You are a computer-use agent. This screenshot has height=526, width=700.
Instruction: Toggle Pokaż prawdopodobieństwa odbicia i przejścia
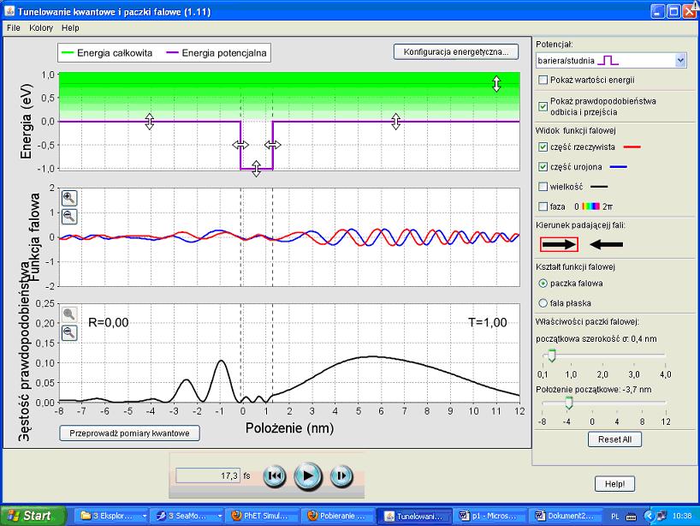tap(543, 106)
